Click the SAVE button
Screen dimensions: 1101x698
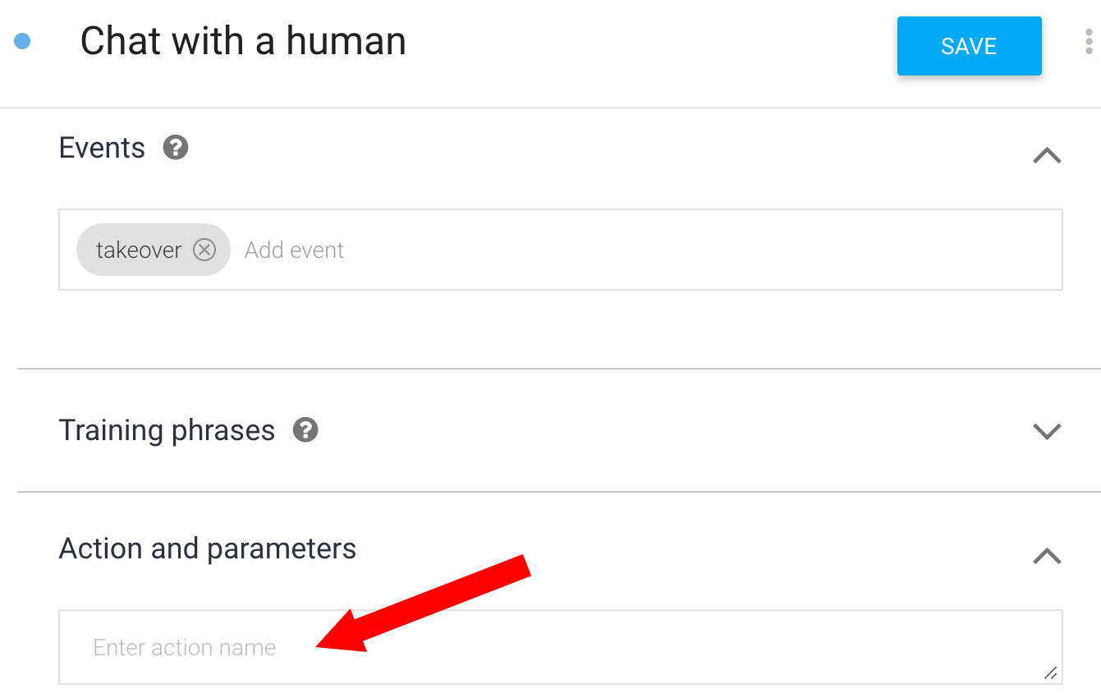[969, 46]
